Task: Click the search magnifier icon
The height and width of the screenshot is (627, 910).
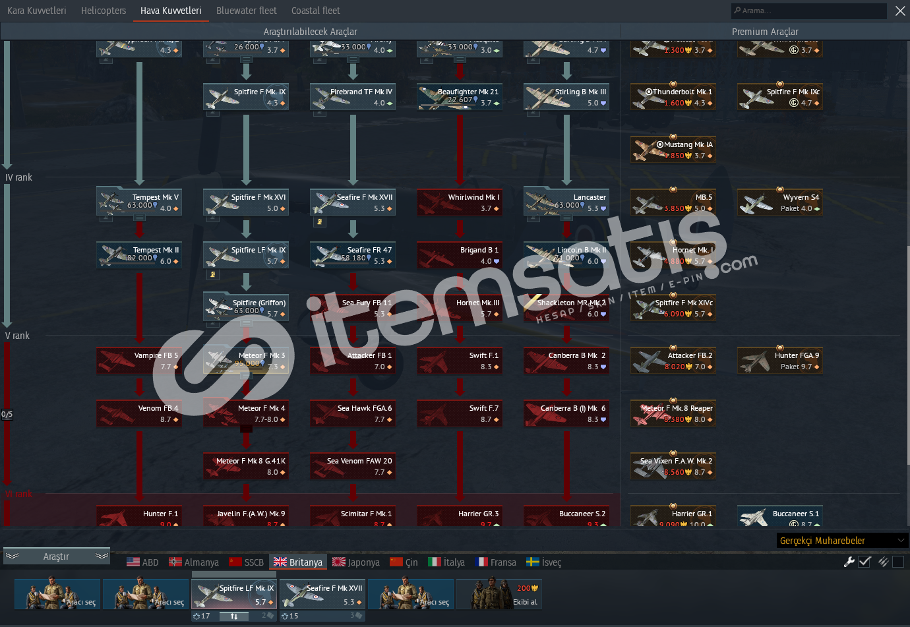Action: (x=737, y=11)
